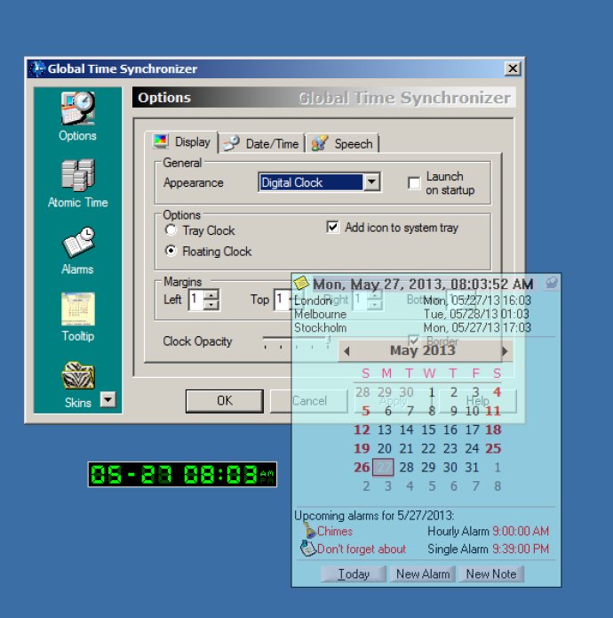Click the Top margin value field
613x618 pixels.
pos(283,300)
